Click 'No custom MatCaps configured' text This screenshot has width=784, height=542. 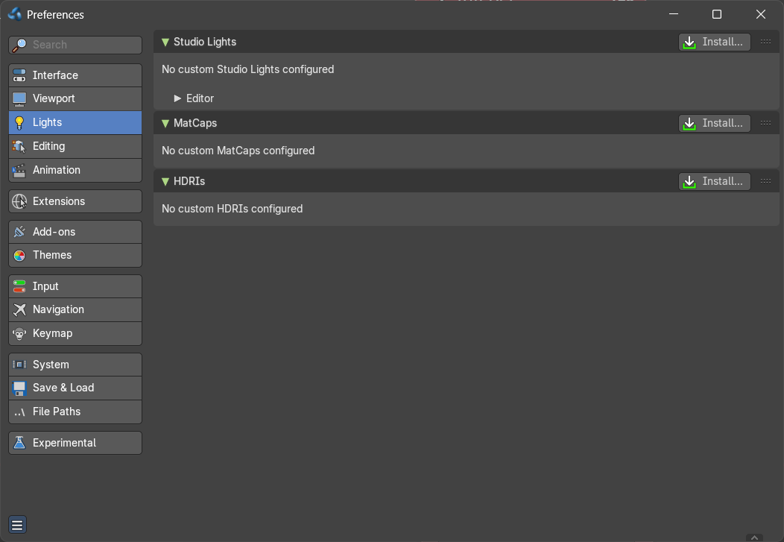point(238,151)
